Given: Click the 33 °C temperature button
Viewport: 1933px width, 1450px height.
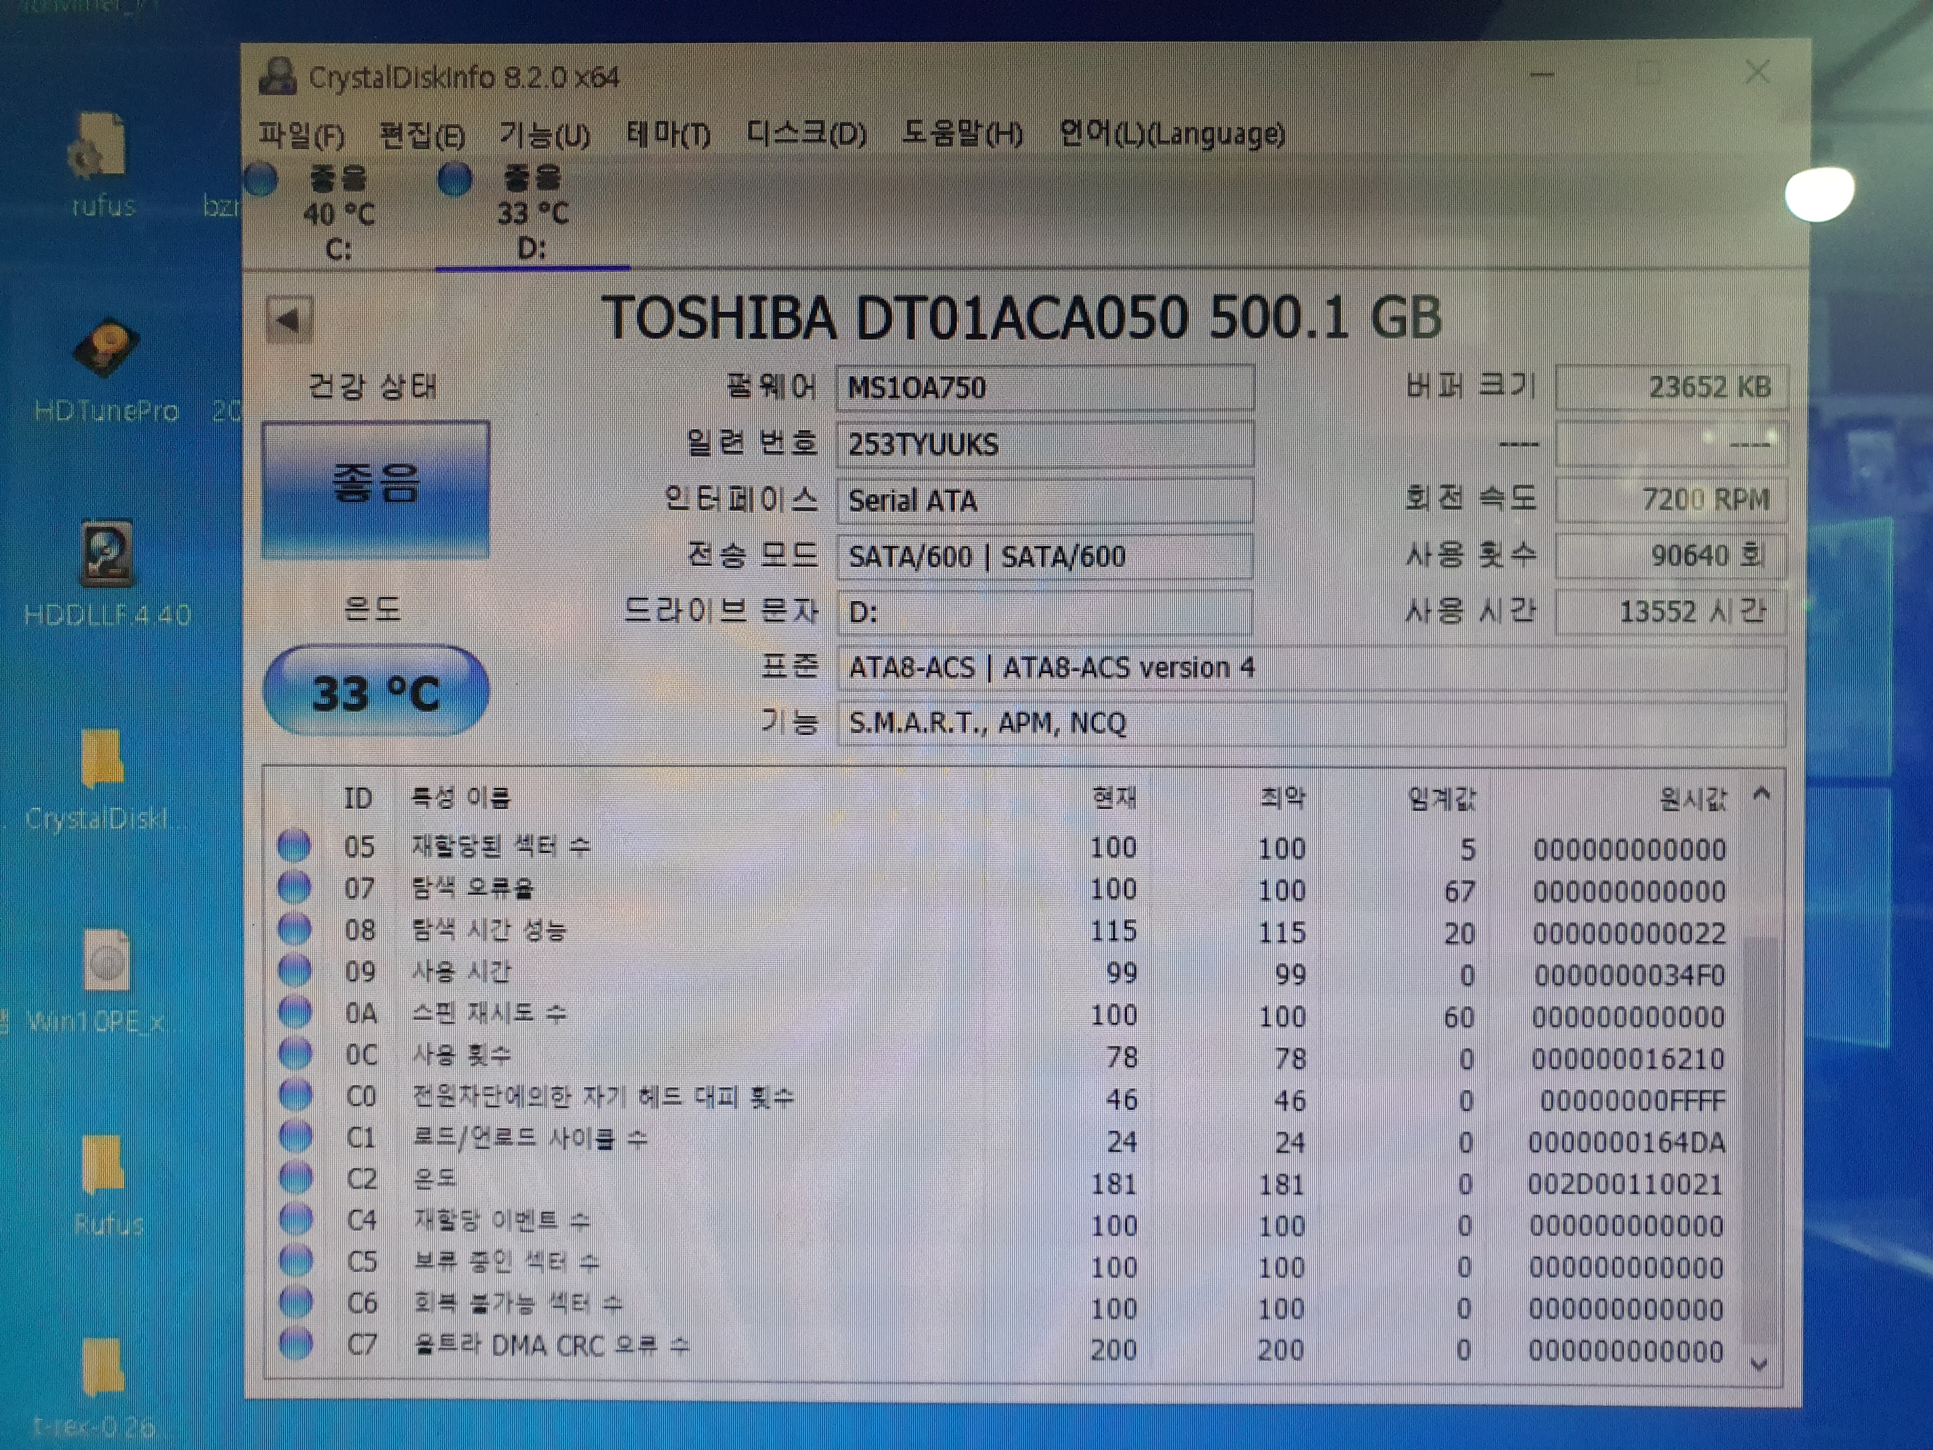Looking at the screenshot, I should pyautogui.click(x=376, y=691).
